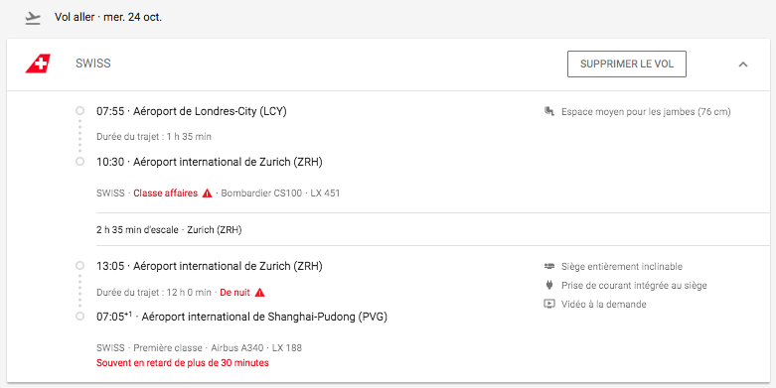Click the 'Vol aller · mer. 24 oct.' heading
The height and width of the screenshot is (388, 776).
click(108, 17)
